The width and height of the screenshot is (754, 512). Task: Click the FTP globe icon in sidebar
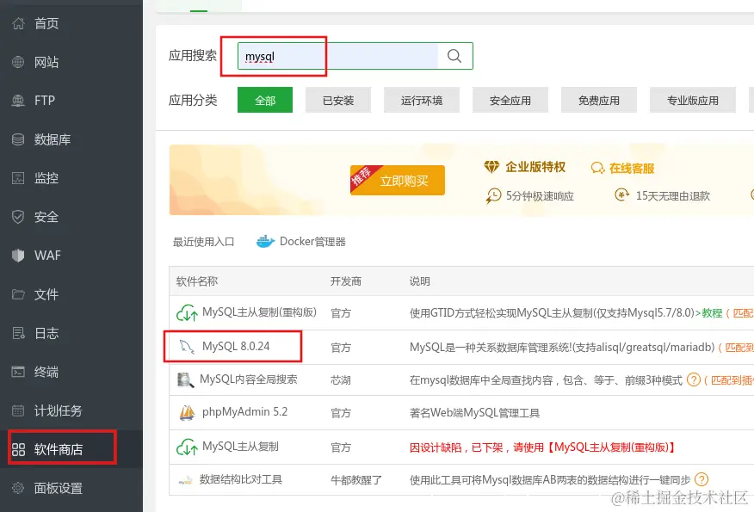18,101
